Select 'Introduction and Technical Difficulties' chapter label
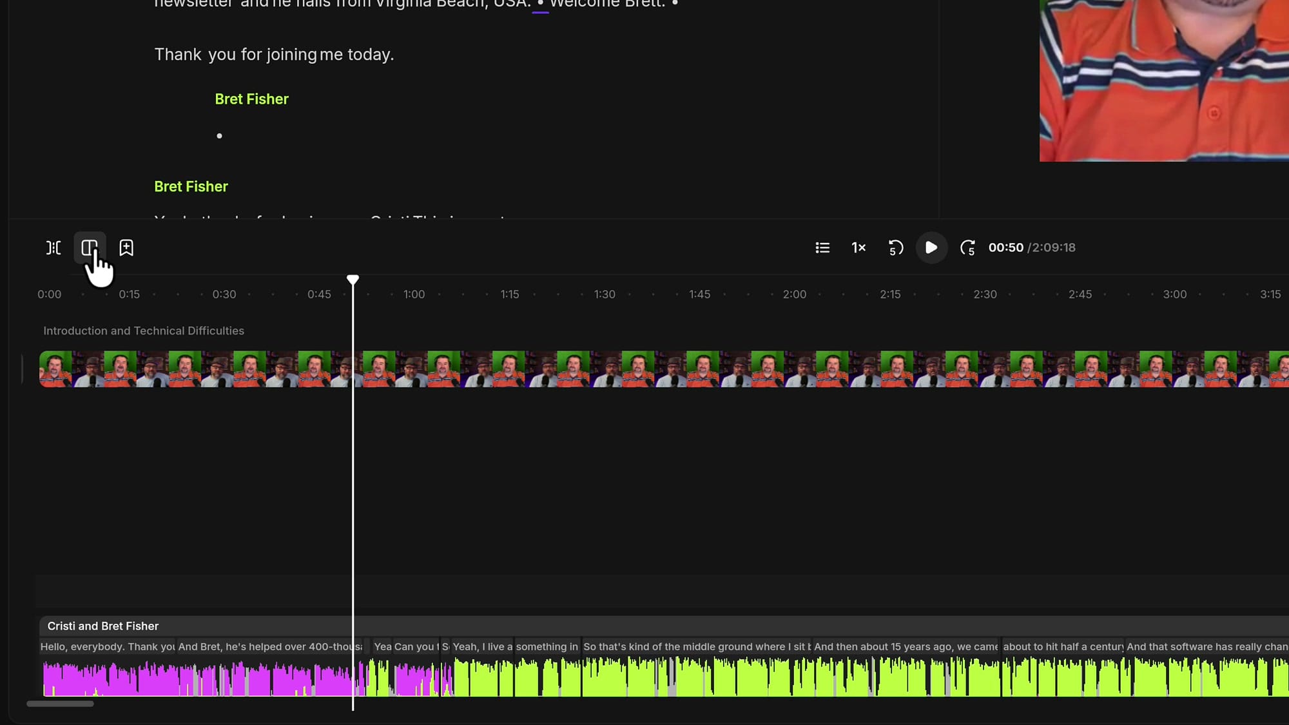The image size is (1289, 725). coord(144,331)
